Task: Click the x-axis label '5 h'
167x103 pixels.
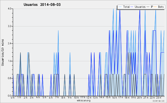Action: click(44, 97)
